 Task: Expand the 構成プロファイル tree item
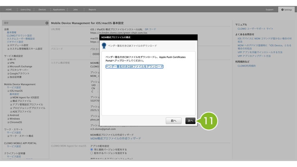pos(11,101)
